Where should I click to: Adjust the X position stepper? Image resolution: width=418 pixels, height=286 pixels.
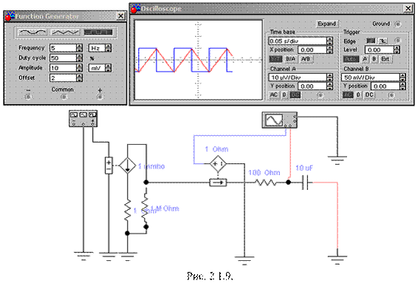pyautogui.click(x=330, y=50)
